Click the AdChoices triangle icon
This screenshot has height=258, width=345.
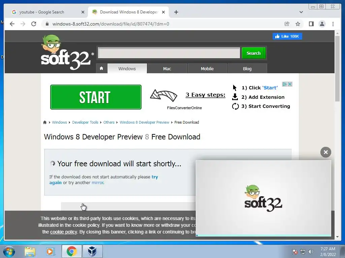coord(284,84)
